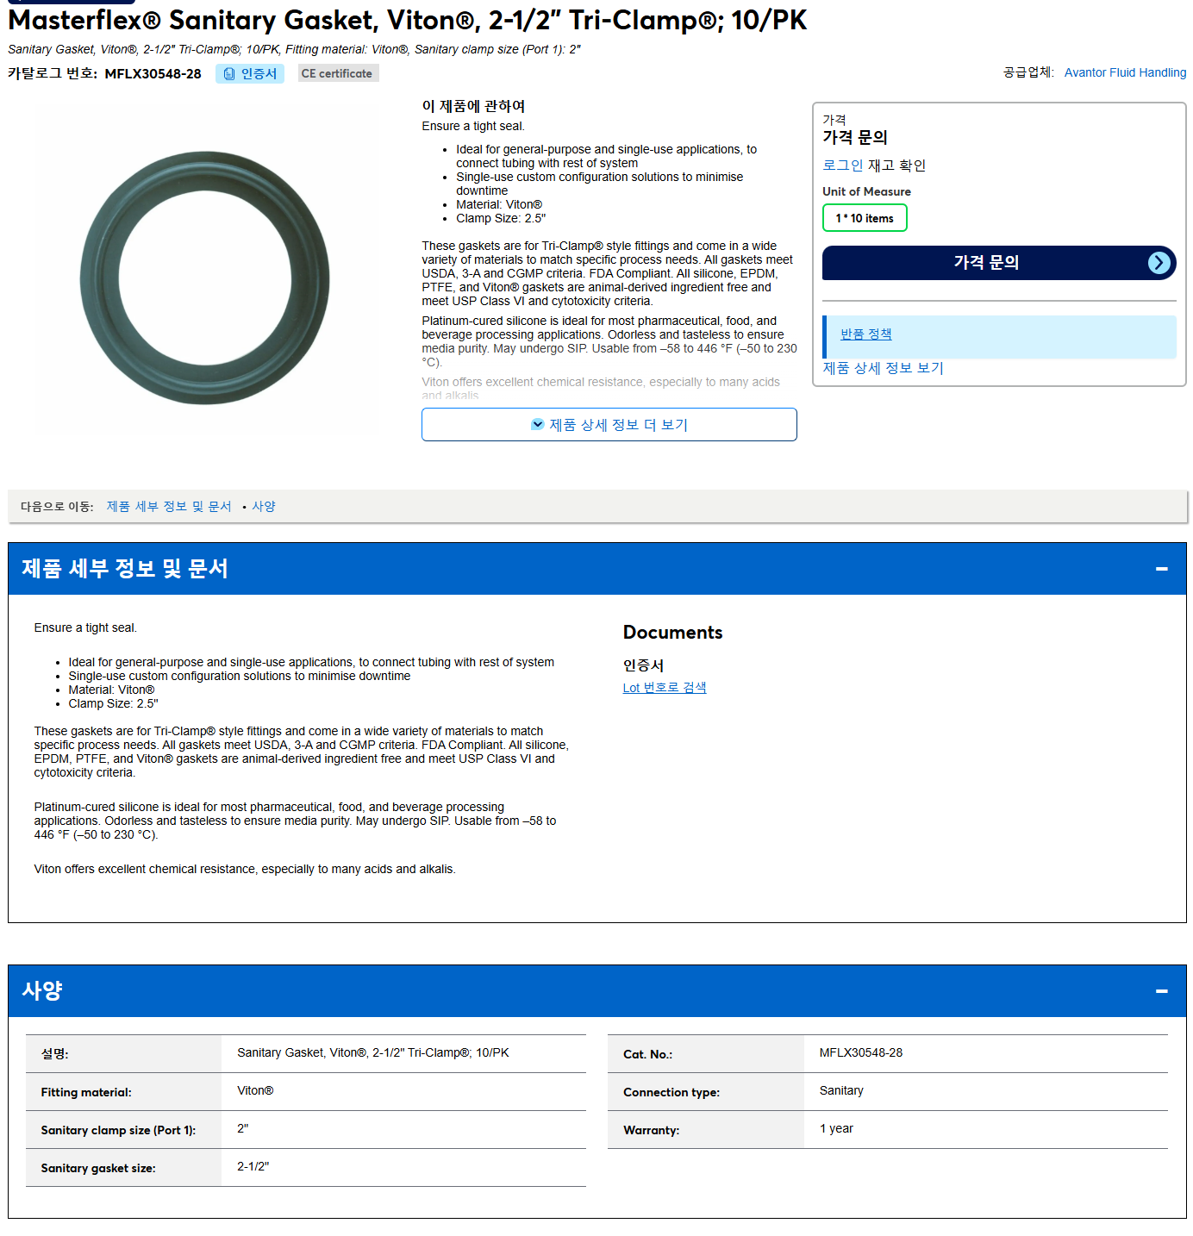Click the 제품 세부 정보 및 문서 header bar

pos(597,569)
